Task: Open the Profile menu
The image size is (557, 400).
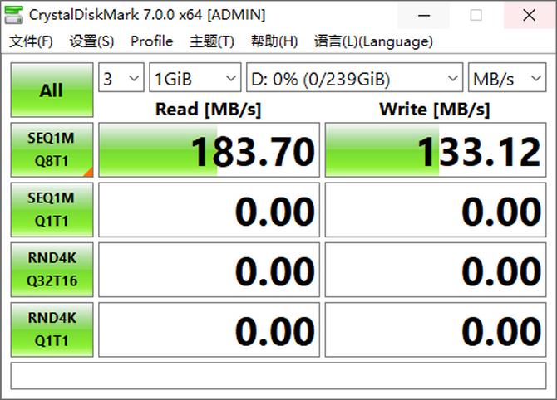Action: click(x=151, y=41)
